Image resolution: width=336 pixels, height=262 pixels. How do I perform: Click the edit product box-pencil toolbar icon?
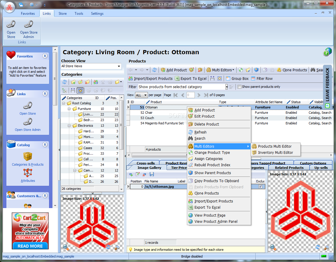192,70
